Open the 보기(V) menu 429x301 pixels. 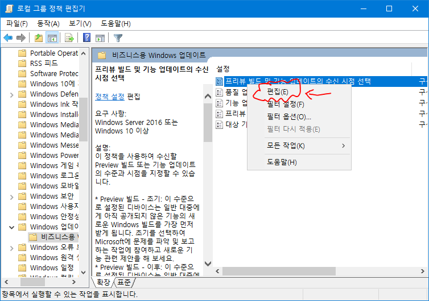click(80, 24)
